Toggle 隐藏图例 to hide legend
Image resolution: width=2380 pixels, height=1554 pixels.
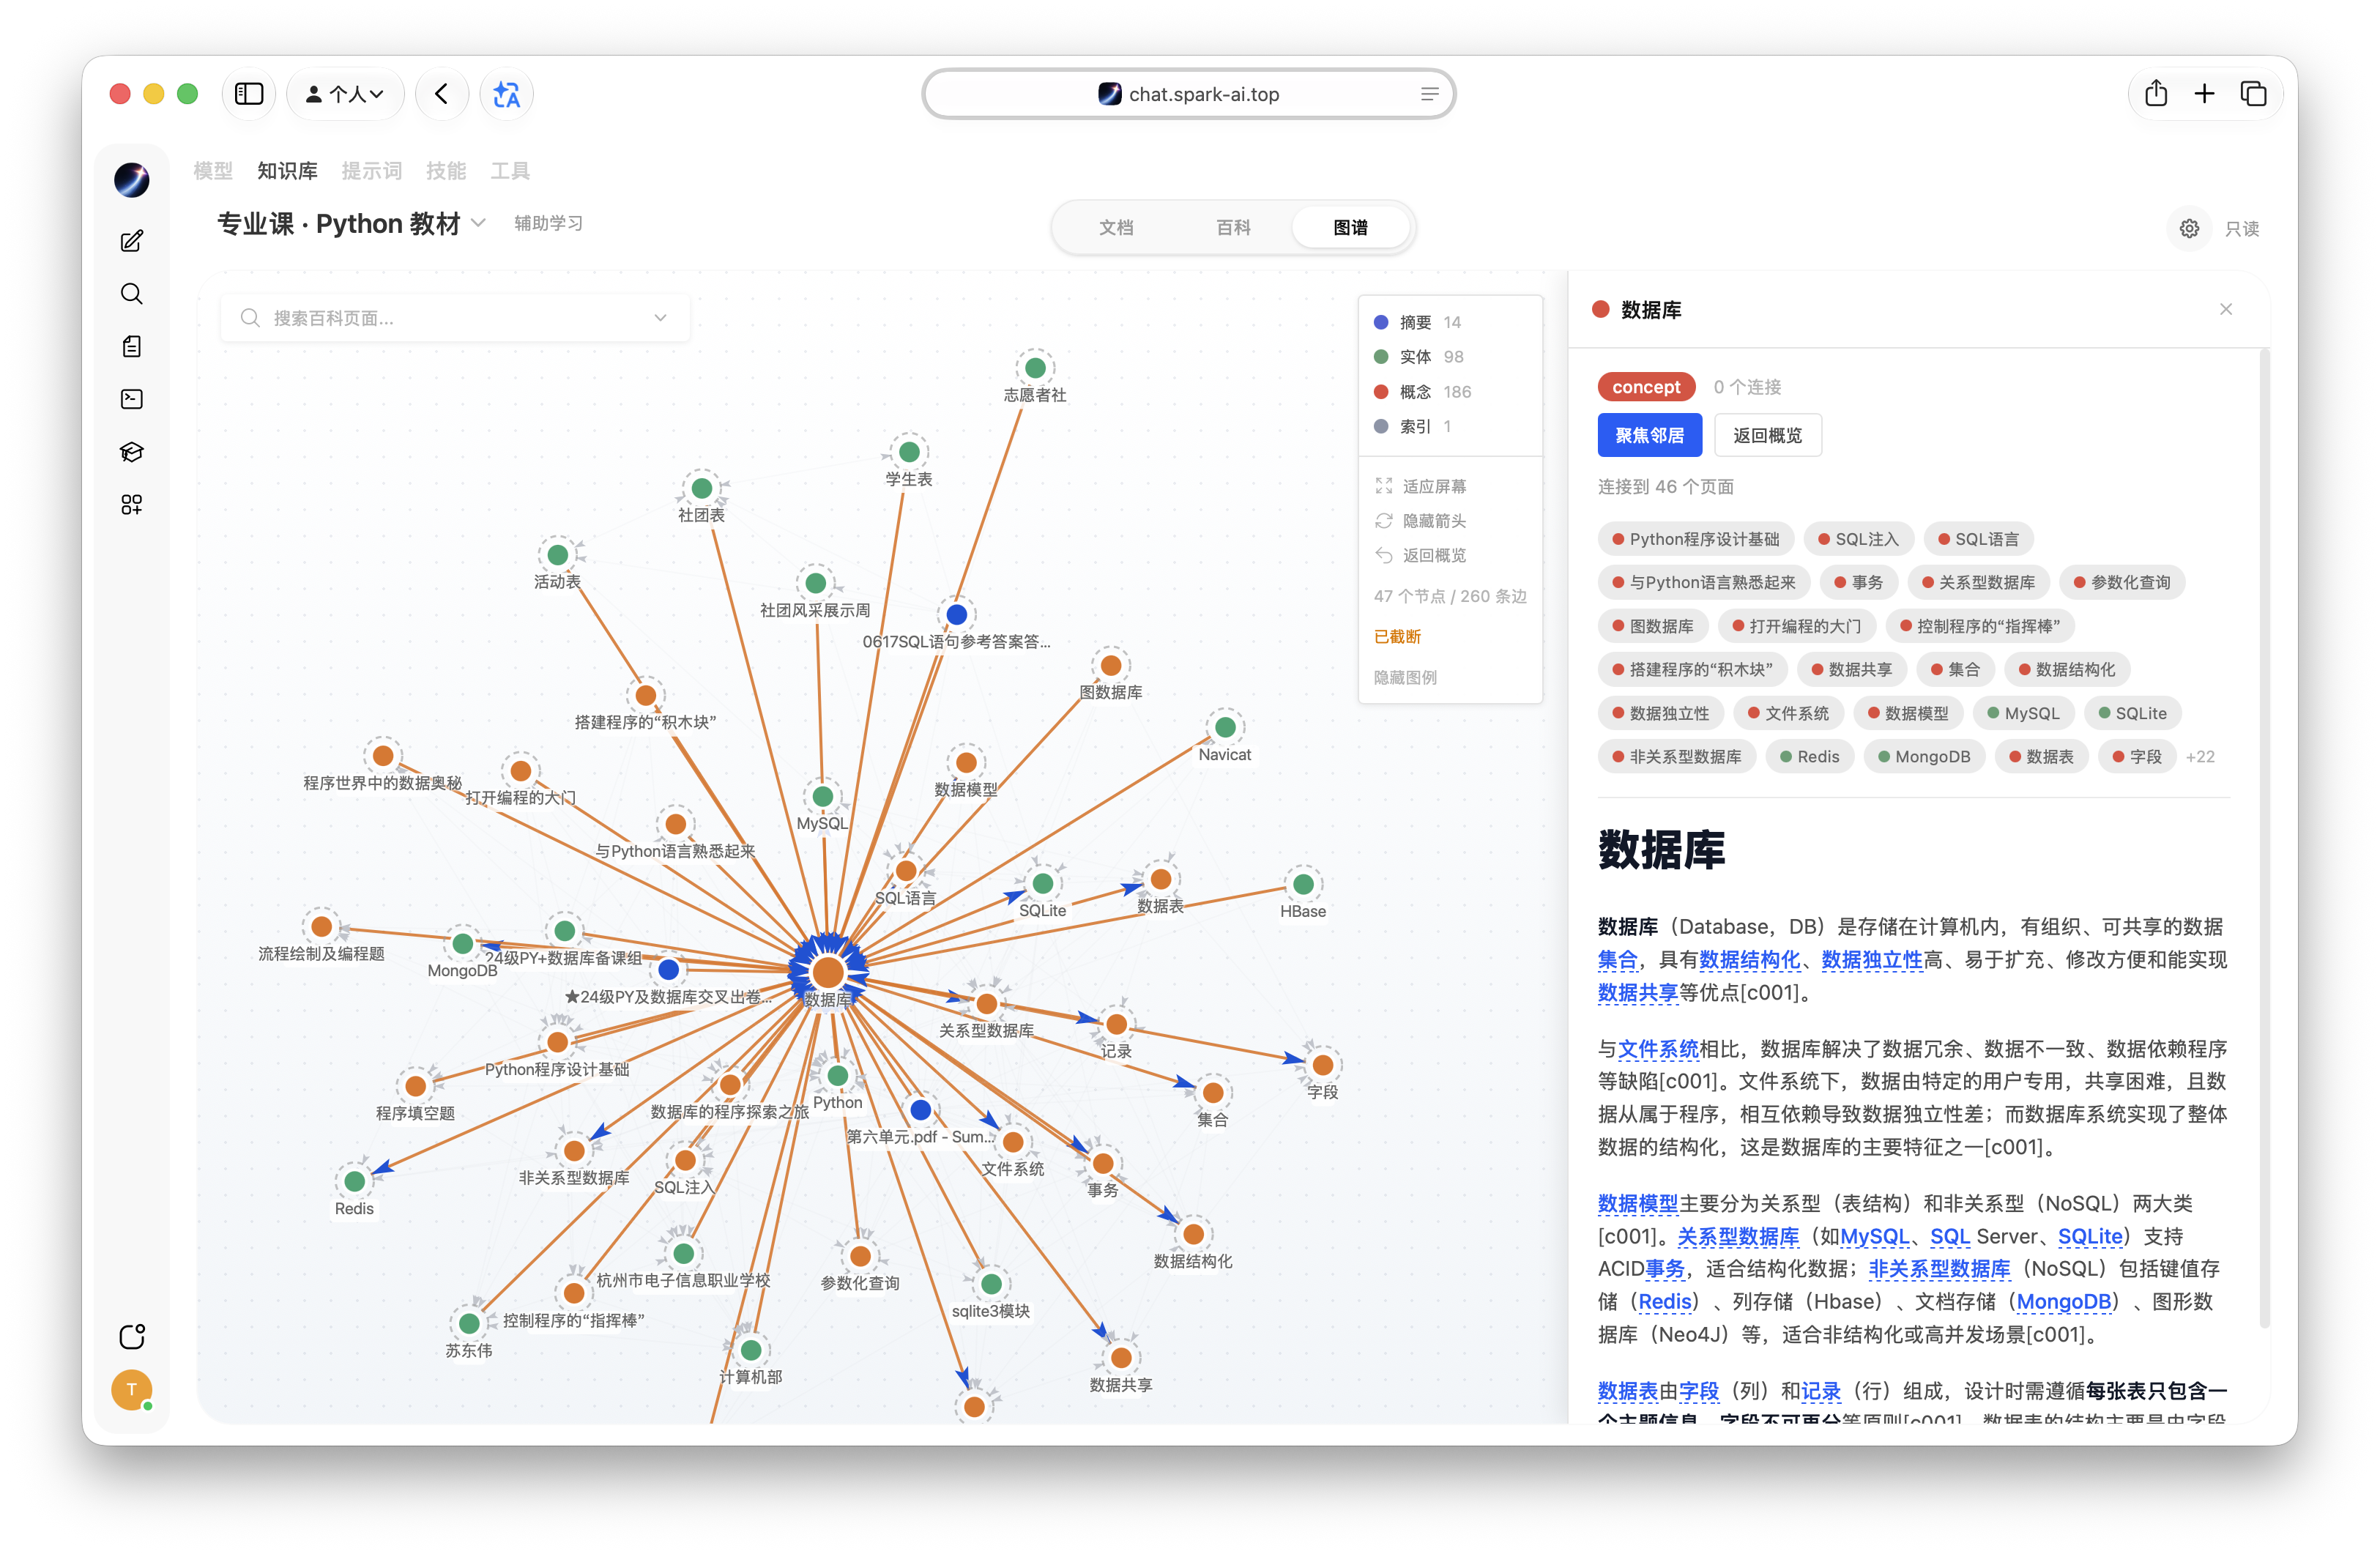1405,677
